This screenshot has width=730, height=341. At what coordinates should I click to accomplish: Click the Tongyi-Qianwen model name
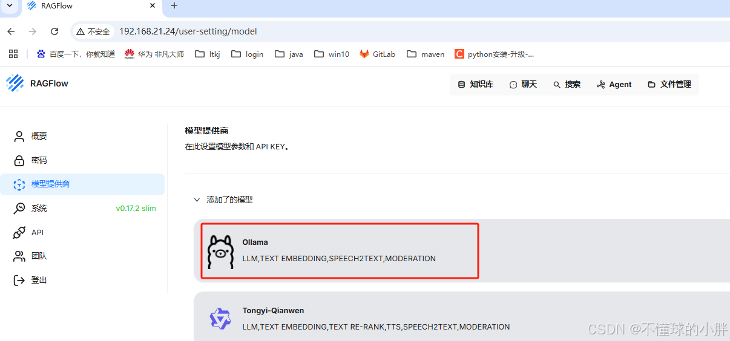(x=273, y=310)
